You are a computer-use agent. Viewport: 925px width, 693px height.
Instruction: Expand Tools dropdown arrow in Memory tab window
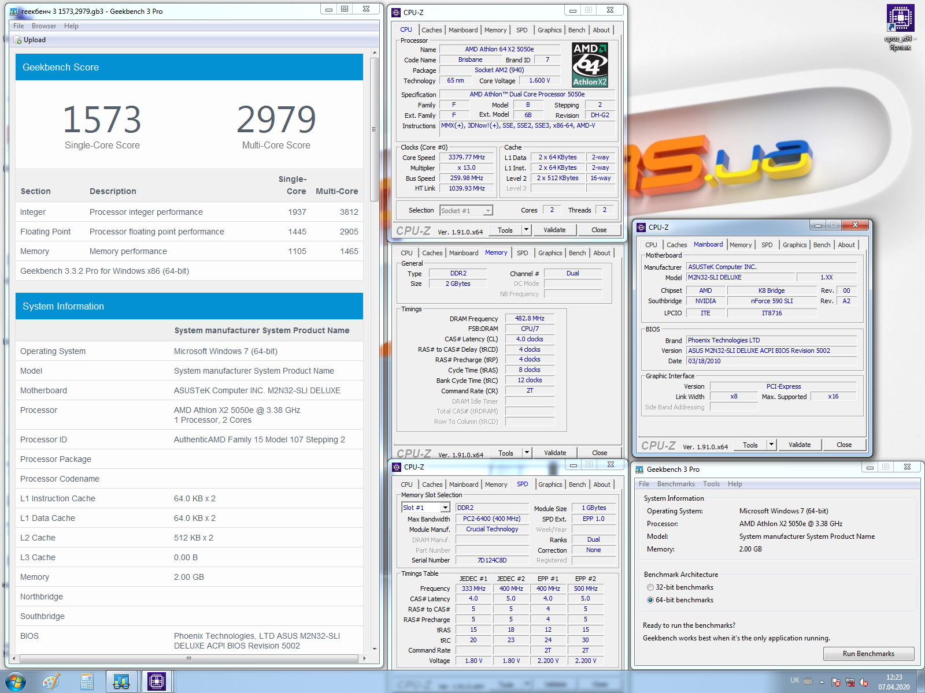click(x=527, y=453)
